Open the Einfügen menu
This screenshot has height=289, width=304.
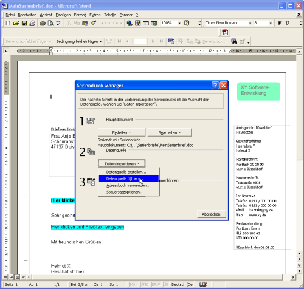[x=63, y=15]
